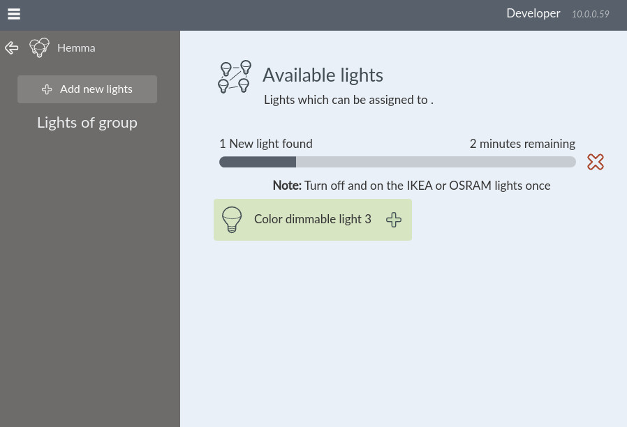The width and height of the screenshot is (627, 427).
Task: Click the bulb icon of Color dimmable light 3
Action: coord(231,219)
